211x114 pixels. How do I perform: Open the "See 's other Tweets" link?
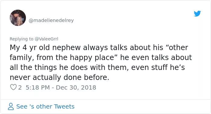coord(45,106)
